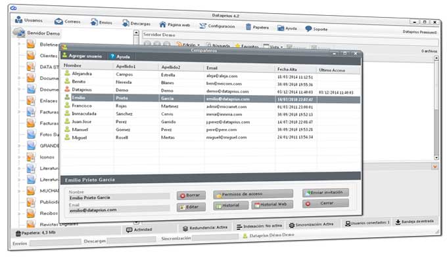Sort by the Apellido1 column header
447x257 pixels.
coord(126,66)
